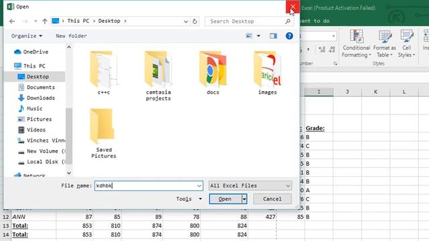Click This PC in address path
The image size is (429, 241).
pos(78,21)
